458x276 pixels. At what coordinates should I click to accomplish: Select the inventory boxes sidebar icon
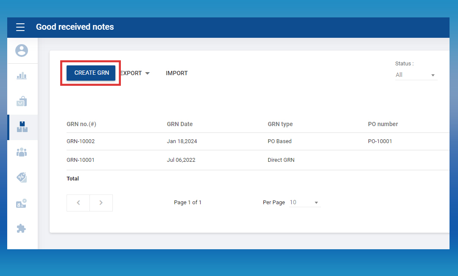(x=22, y=127)
